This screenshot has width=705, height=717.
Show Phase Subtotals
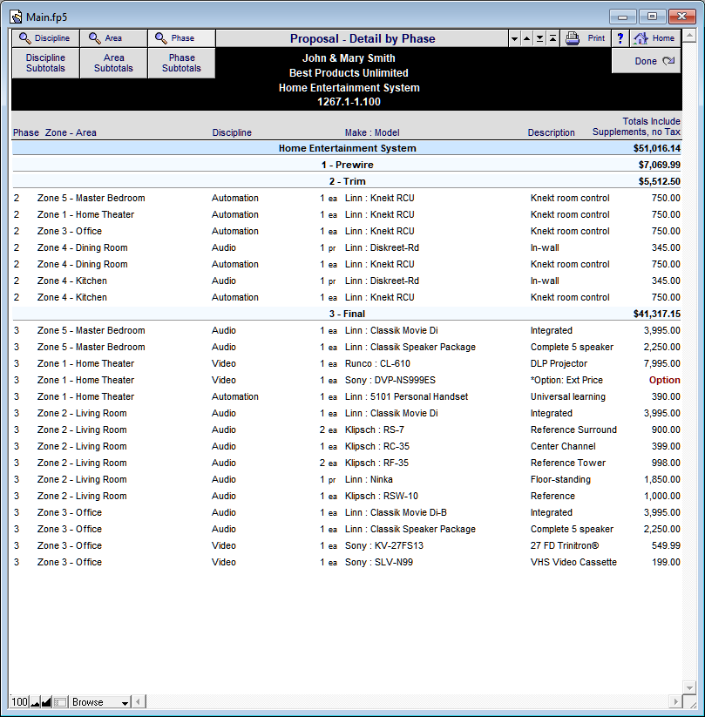point(181,63)
